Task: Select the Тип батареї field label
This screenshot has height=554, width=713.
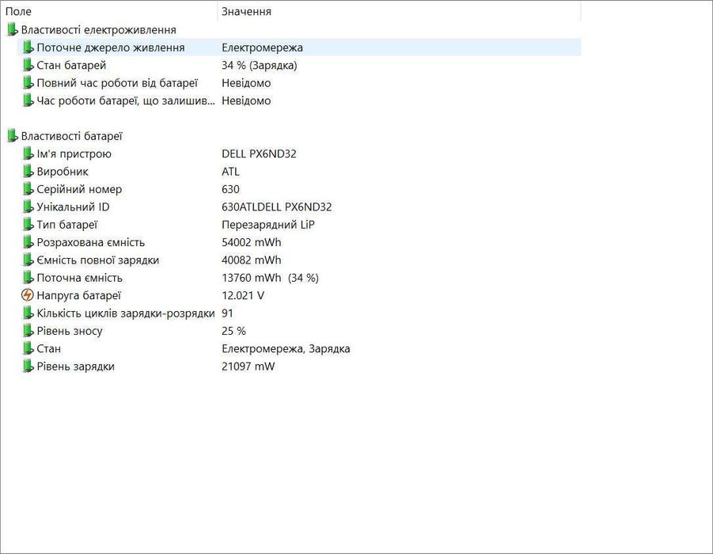Action: click(66, 225)
